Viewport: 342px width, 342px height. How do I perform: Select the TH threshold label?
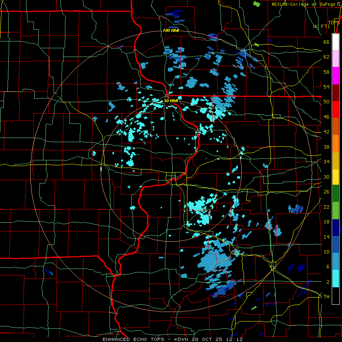point(326,296)
